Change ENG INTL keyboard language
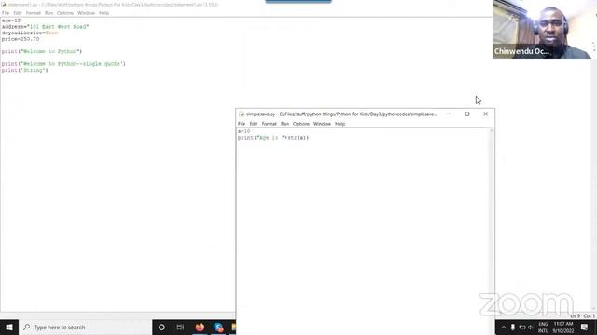 pos(543,328)
